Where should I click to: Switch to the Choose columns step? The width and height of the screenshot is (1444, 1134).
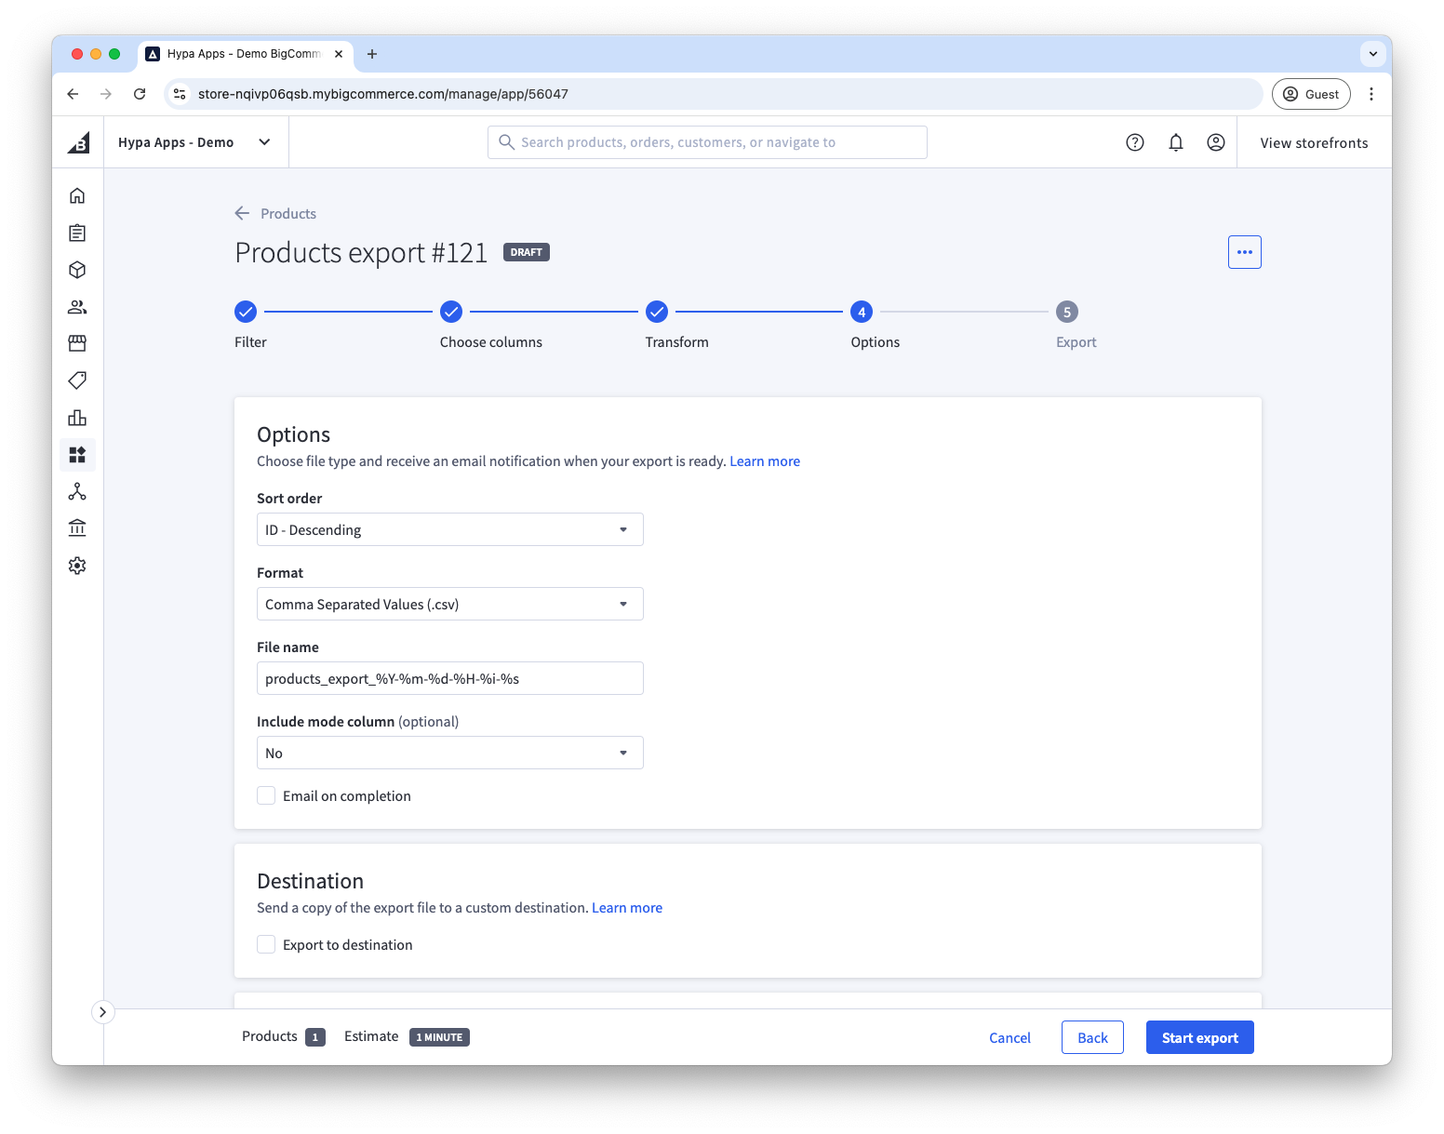coord(451,312)
